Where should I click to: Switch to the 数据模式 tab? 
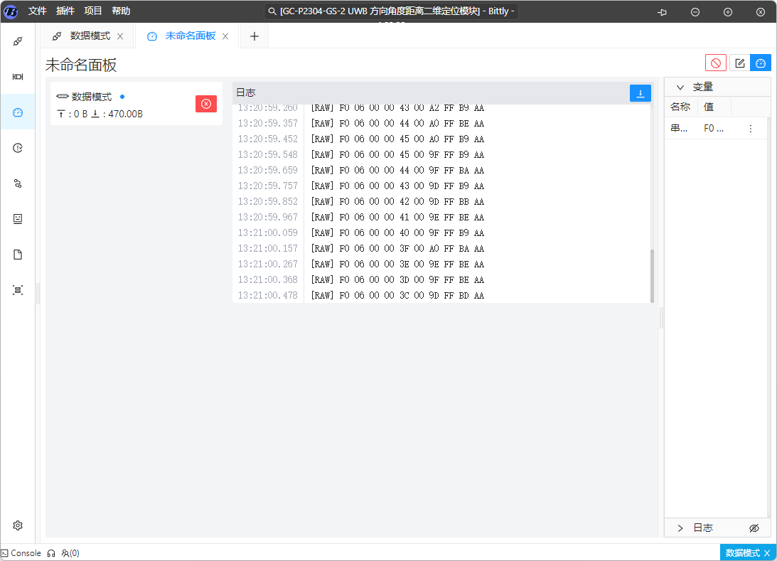(x=90, y=36)
